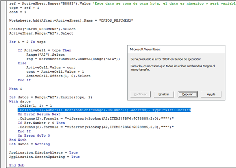The width and height of the screenshot is (236, 168).
Task: Click the vlookup formula line using commas
Action: (96, 127)
